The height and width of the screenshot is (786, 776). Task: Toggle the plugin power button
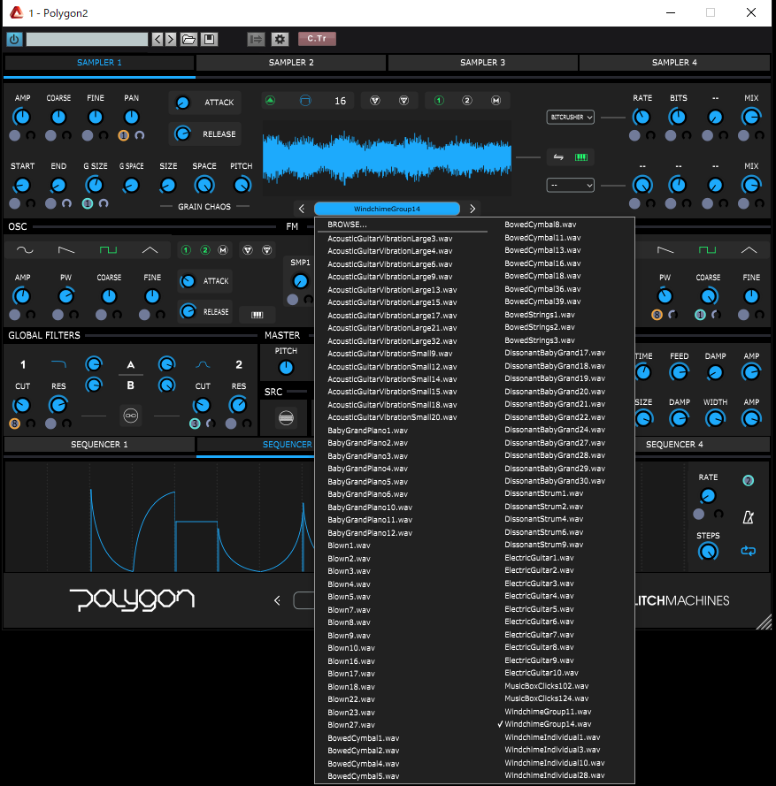[14, 39]
